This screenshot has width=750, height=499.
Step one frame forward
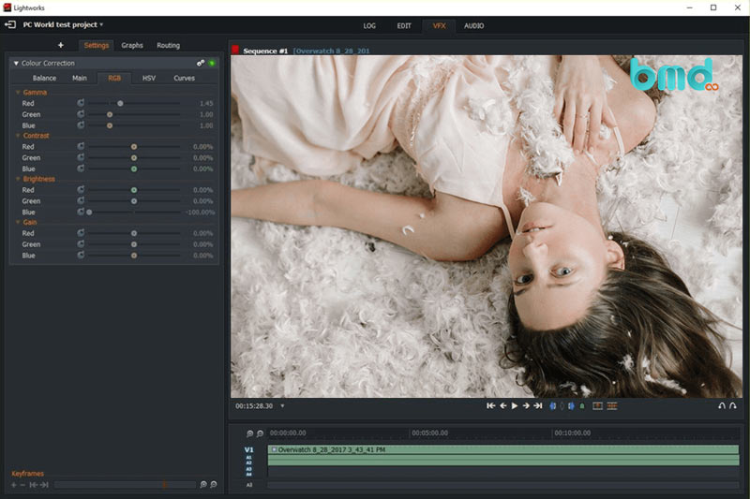pos(526,406)
